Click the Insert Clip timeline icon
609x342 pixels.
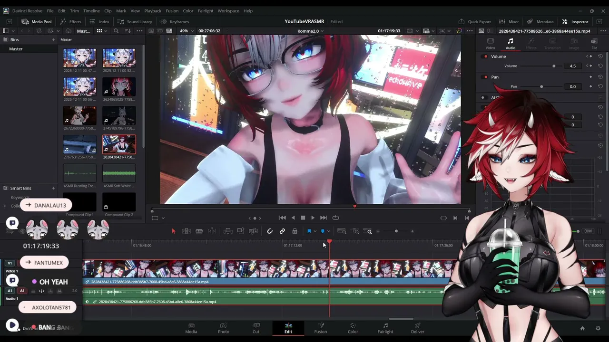coord(228,231)
